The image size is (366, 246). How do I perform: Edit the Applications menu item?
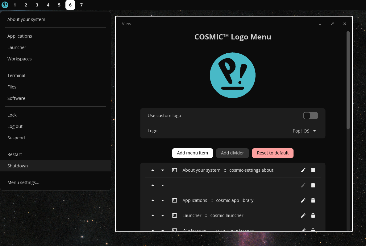point(303,200)
